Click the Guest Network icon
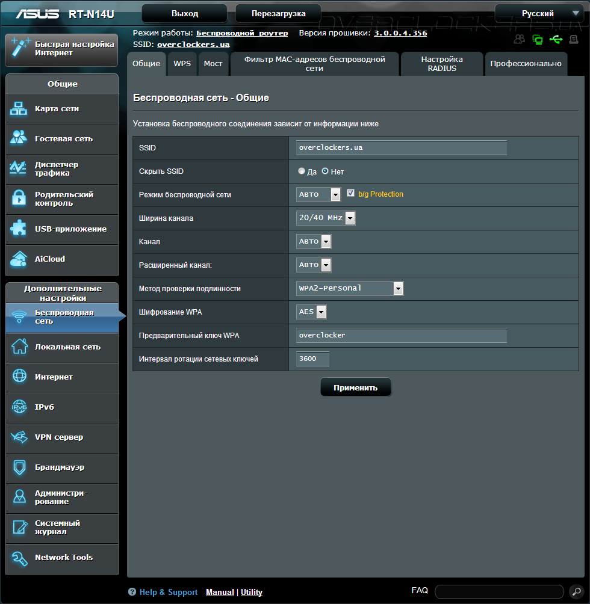The height and width of the screenshot is (604, 590). tap(19, 138)
